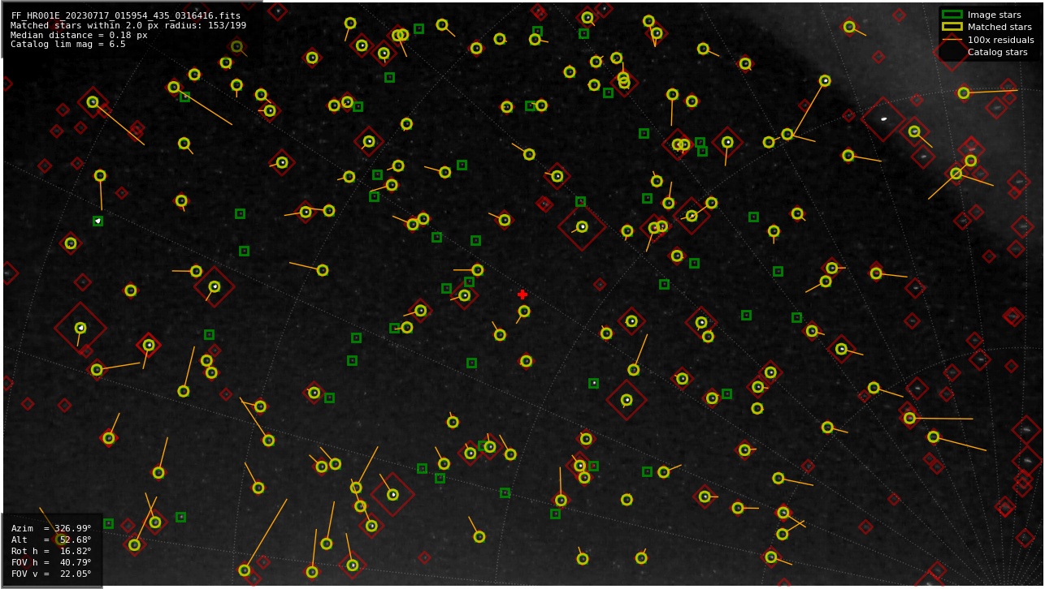Click the 'Catalog lim mag = 6.5' text
1045x589 pixels.
coord(68,45)
